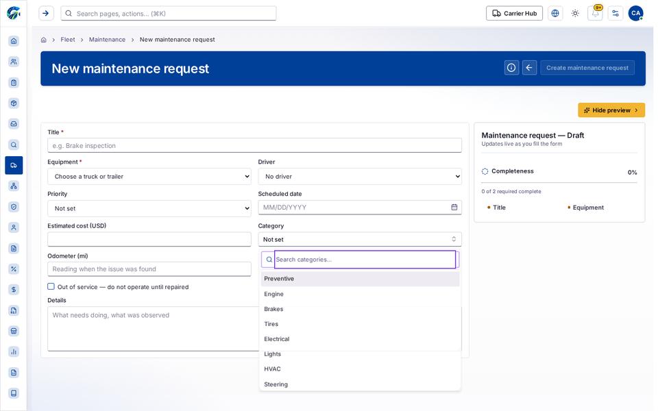Viewport: 658px width, 411px height.
Task: Open the Priority dropdown
Action: [x=149, y=208]
